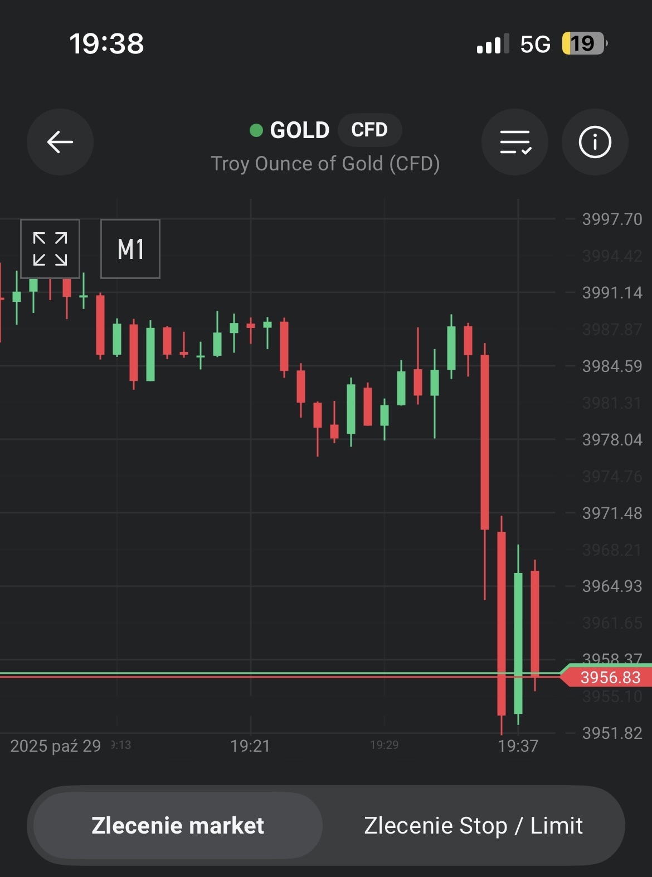Tap the 19:38 status bar clock
Screen dimensions: 652x877
(x=106, y=43)
